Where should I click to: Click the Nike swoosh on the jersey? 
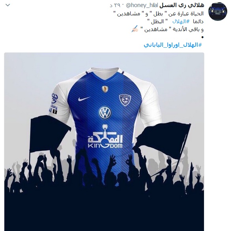pos(84,99)
